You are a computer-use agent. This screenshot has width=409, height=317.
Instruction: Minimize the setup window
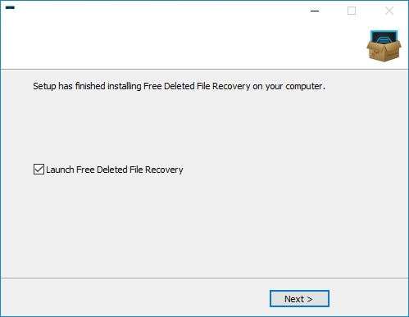click(315, 11)
